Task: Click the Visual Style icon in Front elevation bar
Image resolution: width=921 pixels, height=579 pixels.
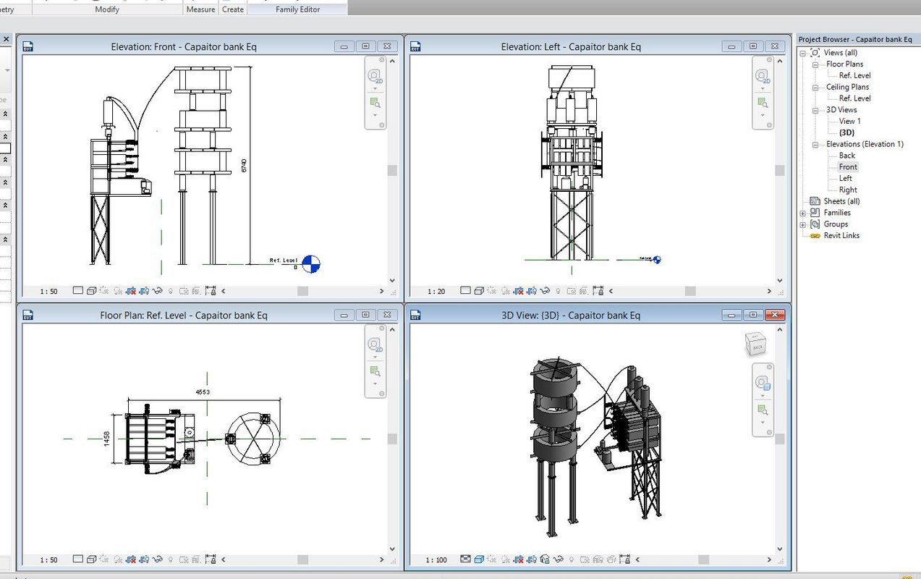Action: click(92, 291)
